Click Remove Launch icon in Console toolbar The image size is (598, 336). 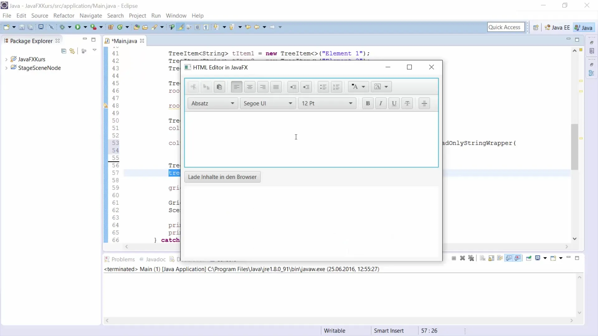(x=463, y=258)
